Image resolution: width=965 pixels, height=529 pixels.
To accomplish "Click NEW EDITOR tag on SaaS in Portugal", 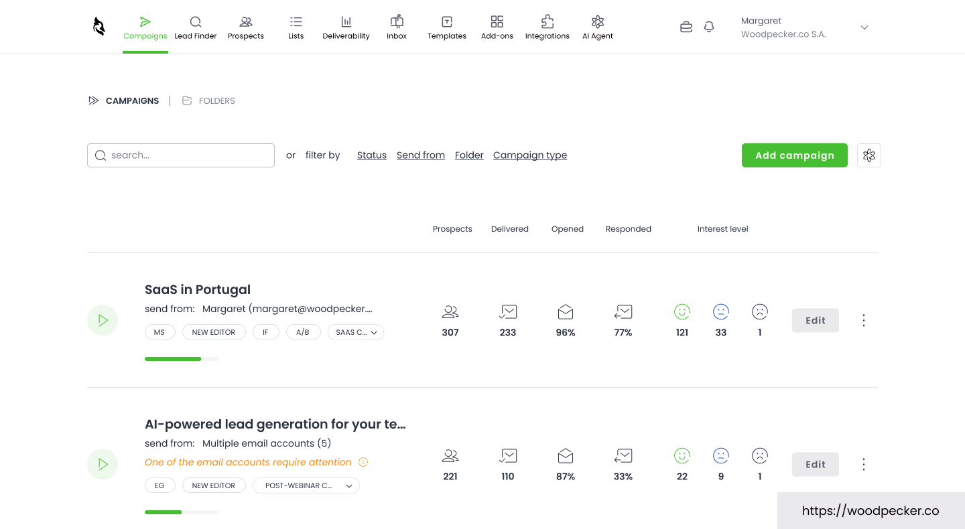I will click(214, 332).
